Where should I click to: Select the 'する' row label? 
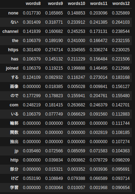[x=15, y=77]
